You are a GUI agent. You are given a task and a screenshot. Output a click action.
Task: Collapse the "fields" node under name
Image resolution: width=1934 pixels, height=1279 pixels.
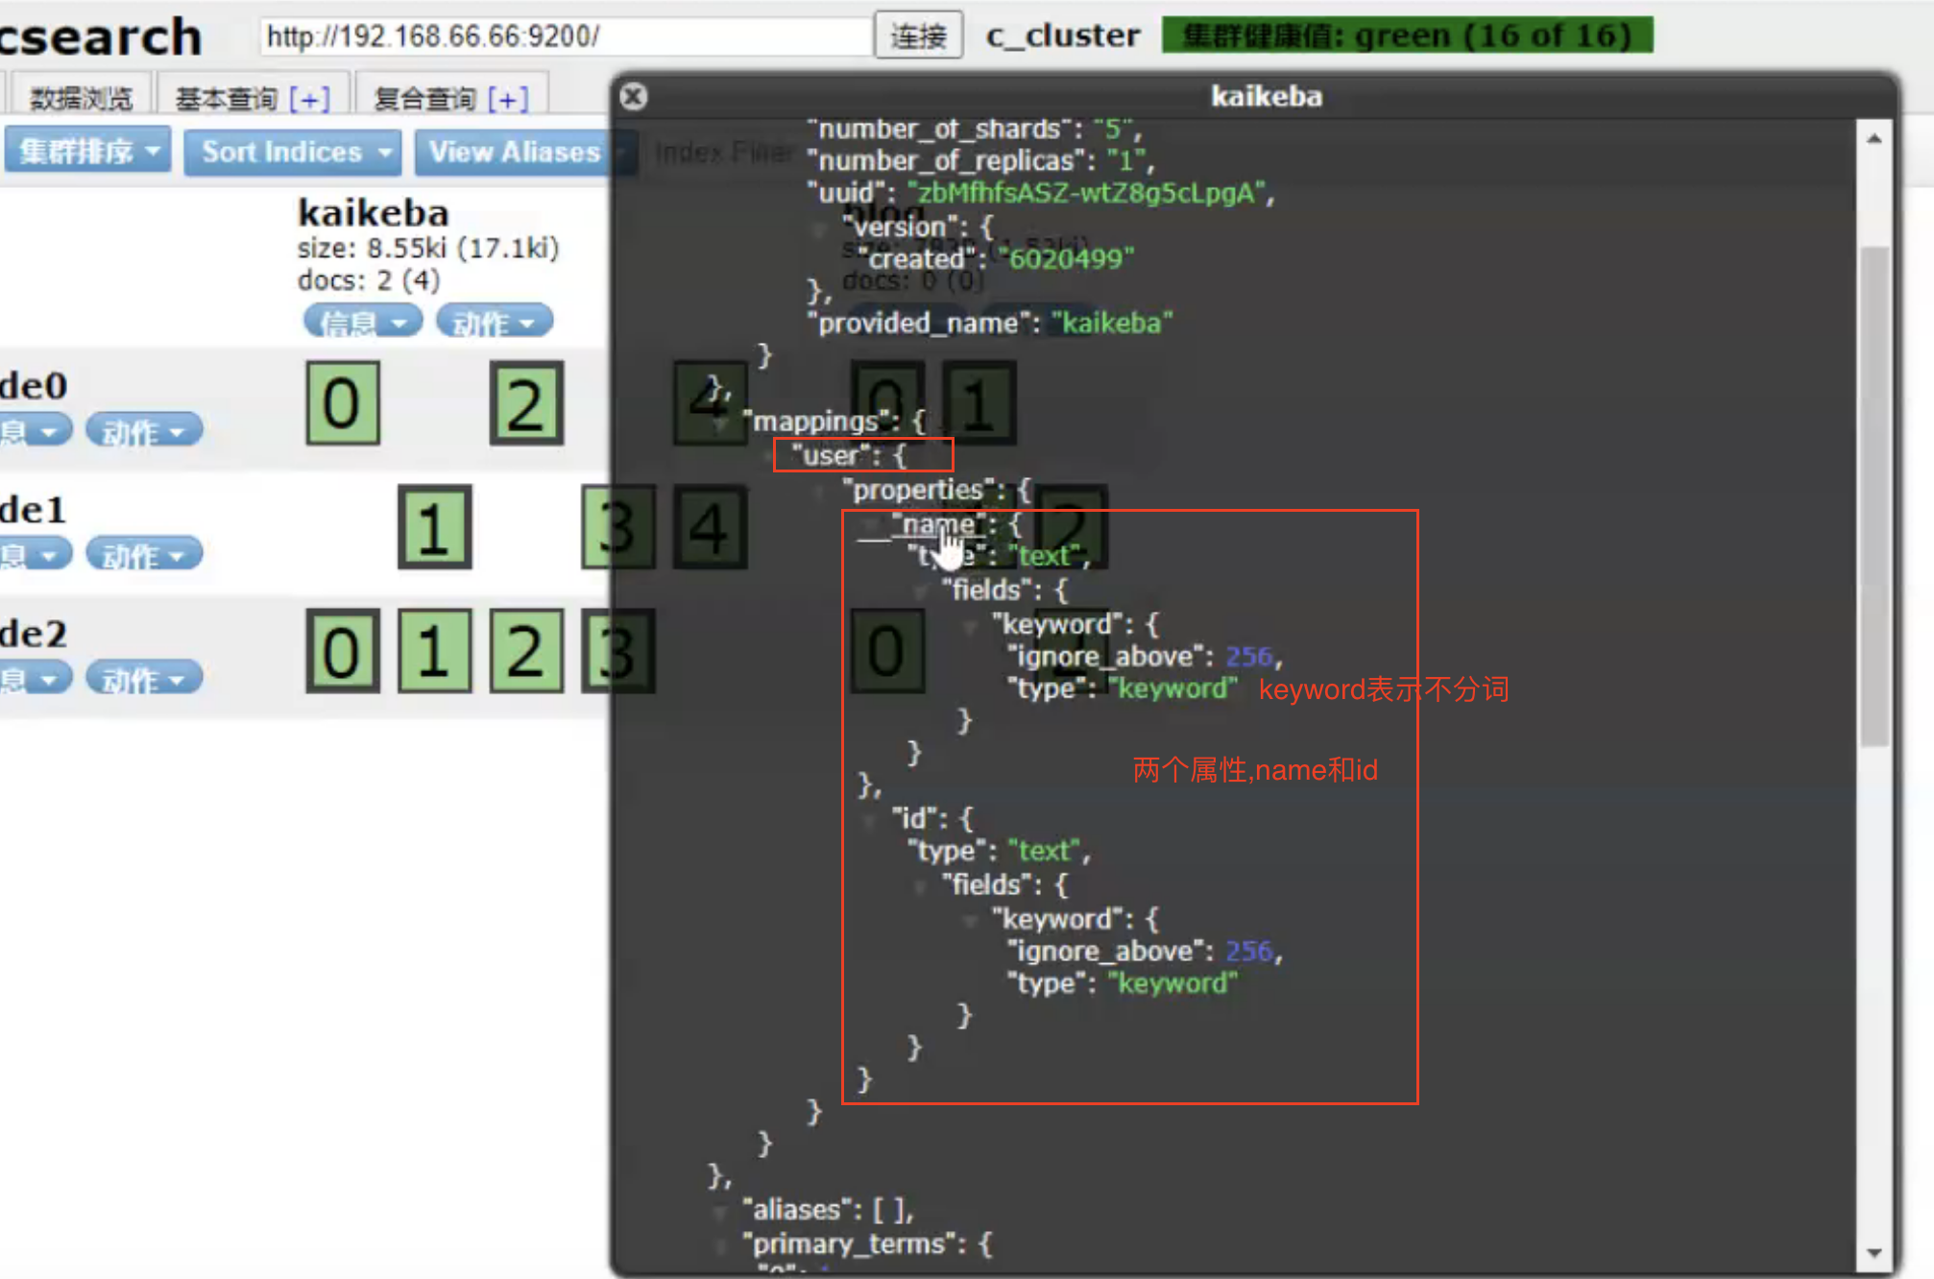click(921, 591)
